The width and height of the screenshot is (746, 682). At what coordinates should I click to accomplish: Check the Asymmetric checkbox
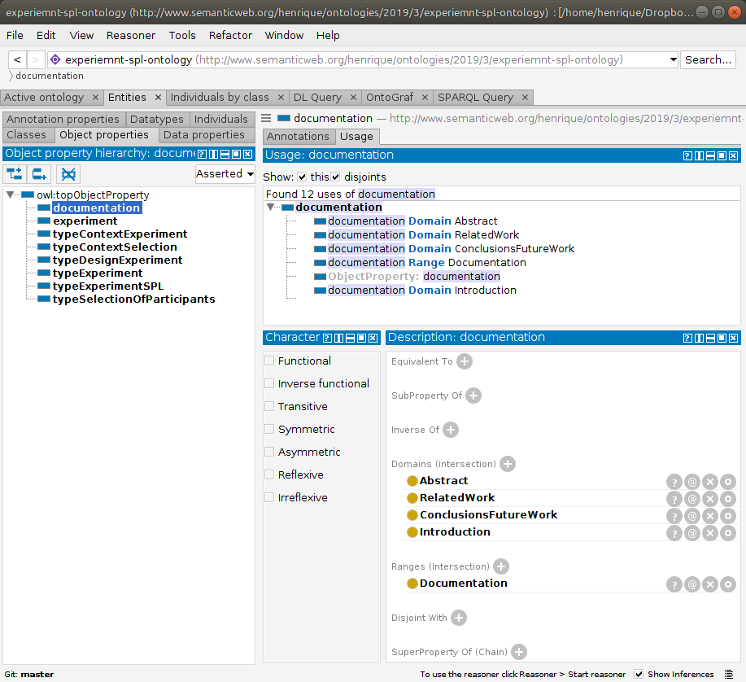coord(269,452)
